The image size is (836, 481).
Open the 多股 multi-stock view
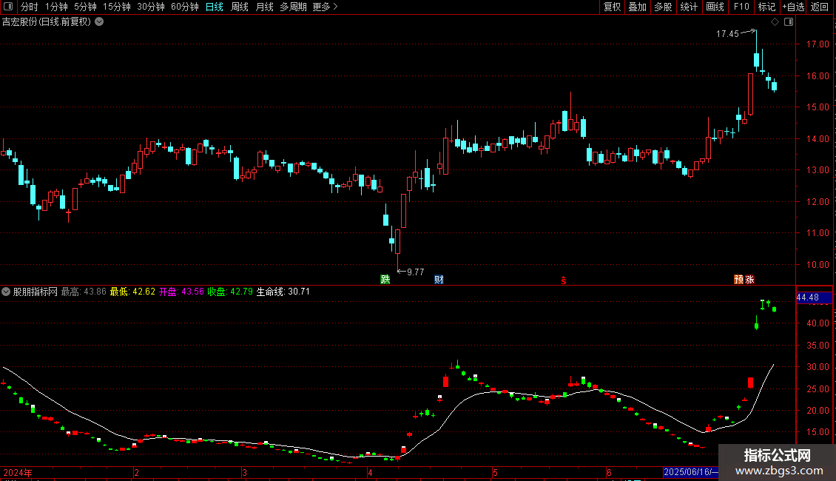[663, 7]
